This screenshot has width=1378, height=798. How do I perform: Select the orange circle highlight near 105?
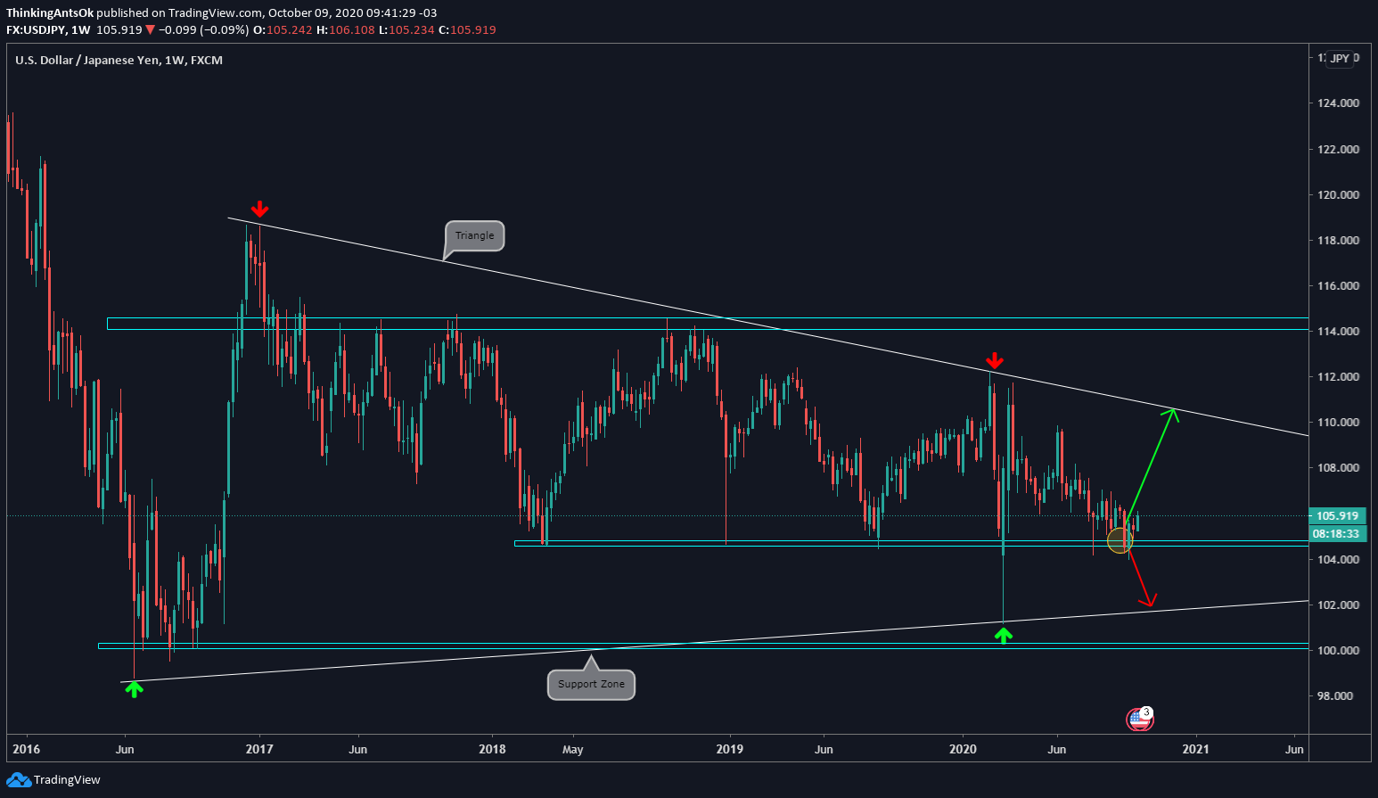[1120, 539]
